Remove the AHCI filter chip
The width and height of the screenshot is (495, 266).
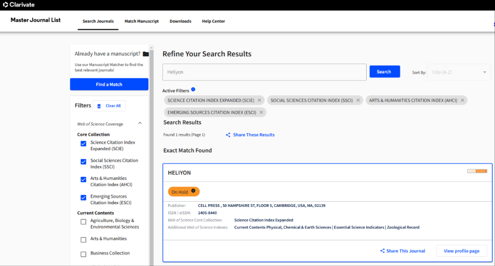(x=462, y=100)
